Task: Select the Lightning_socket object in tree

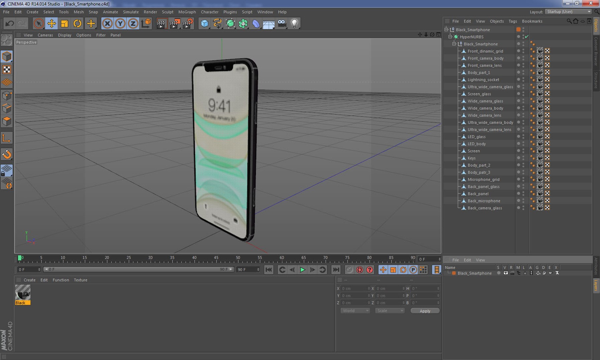Action: (x=483, y=80)
